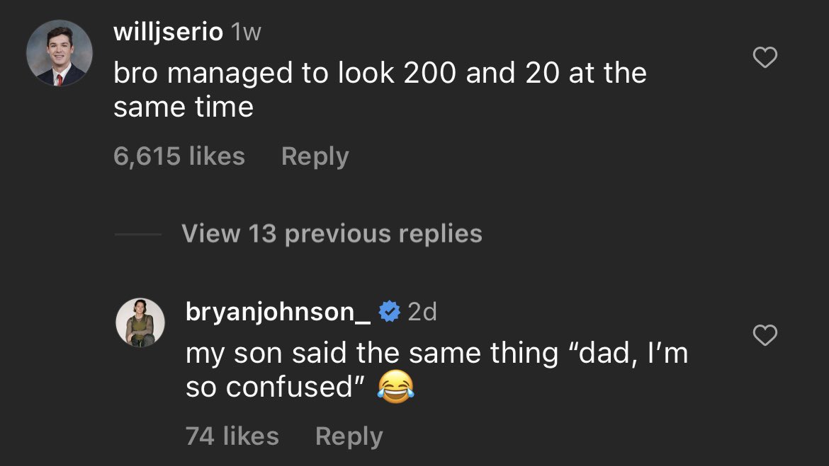Select the "bro managed to look" comment line

pos(380,74)
